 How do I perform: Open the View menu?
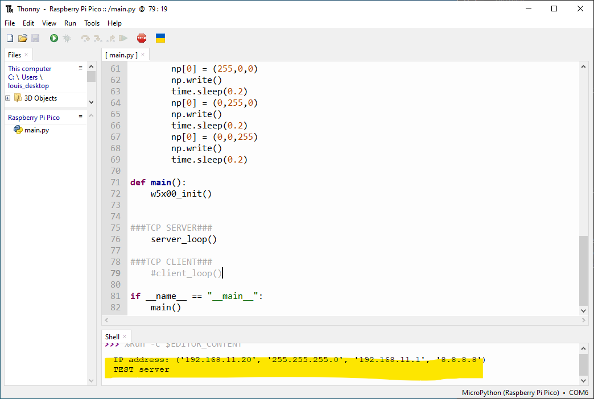(x=49, y=23)
